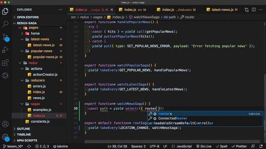
Task: Open the Extensions view
Action: click(5, 62)
